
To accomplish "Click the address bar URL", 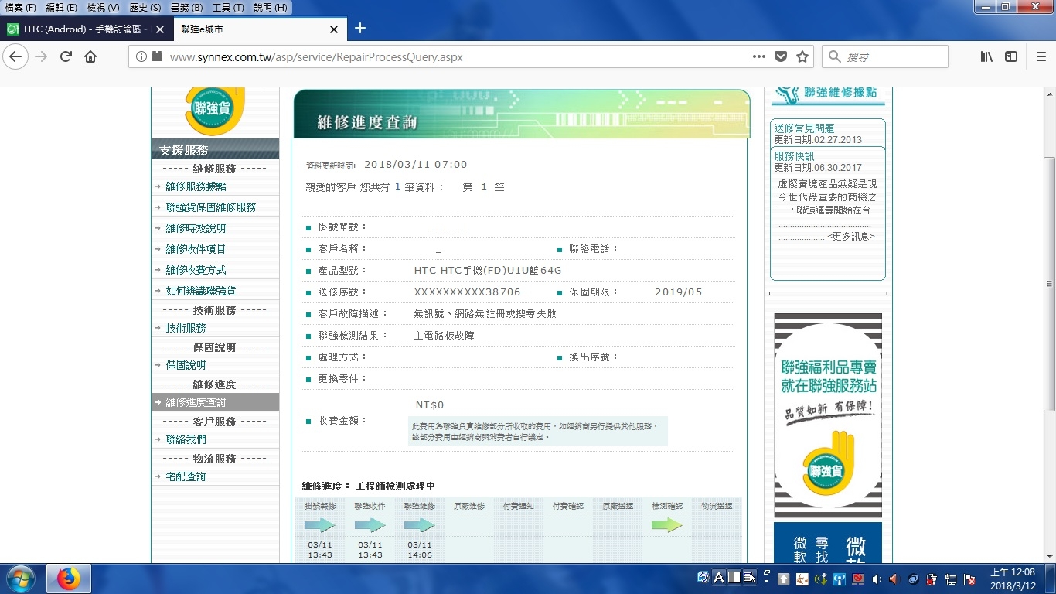I will click(316, 56).
